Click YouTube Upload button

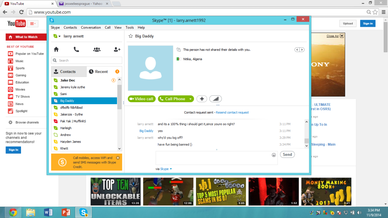click(x=348, y=24)
